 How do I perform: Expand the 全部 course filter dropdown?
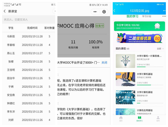coord(160,49)
